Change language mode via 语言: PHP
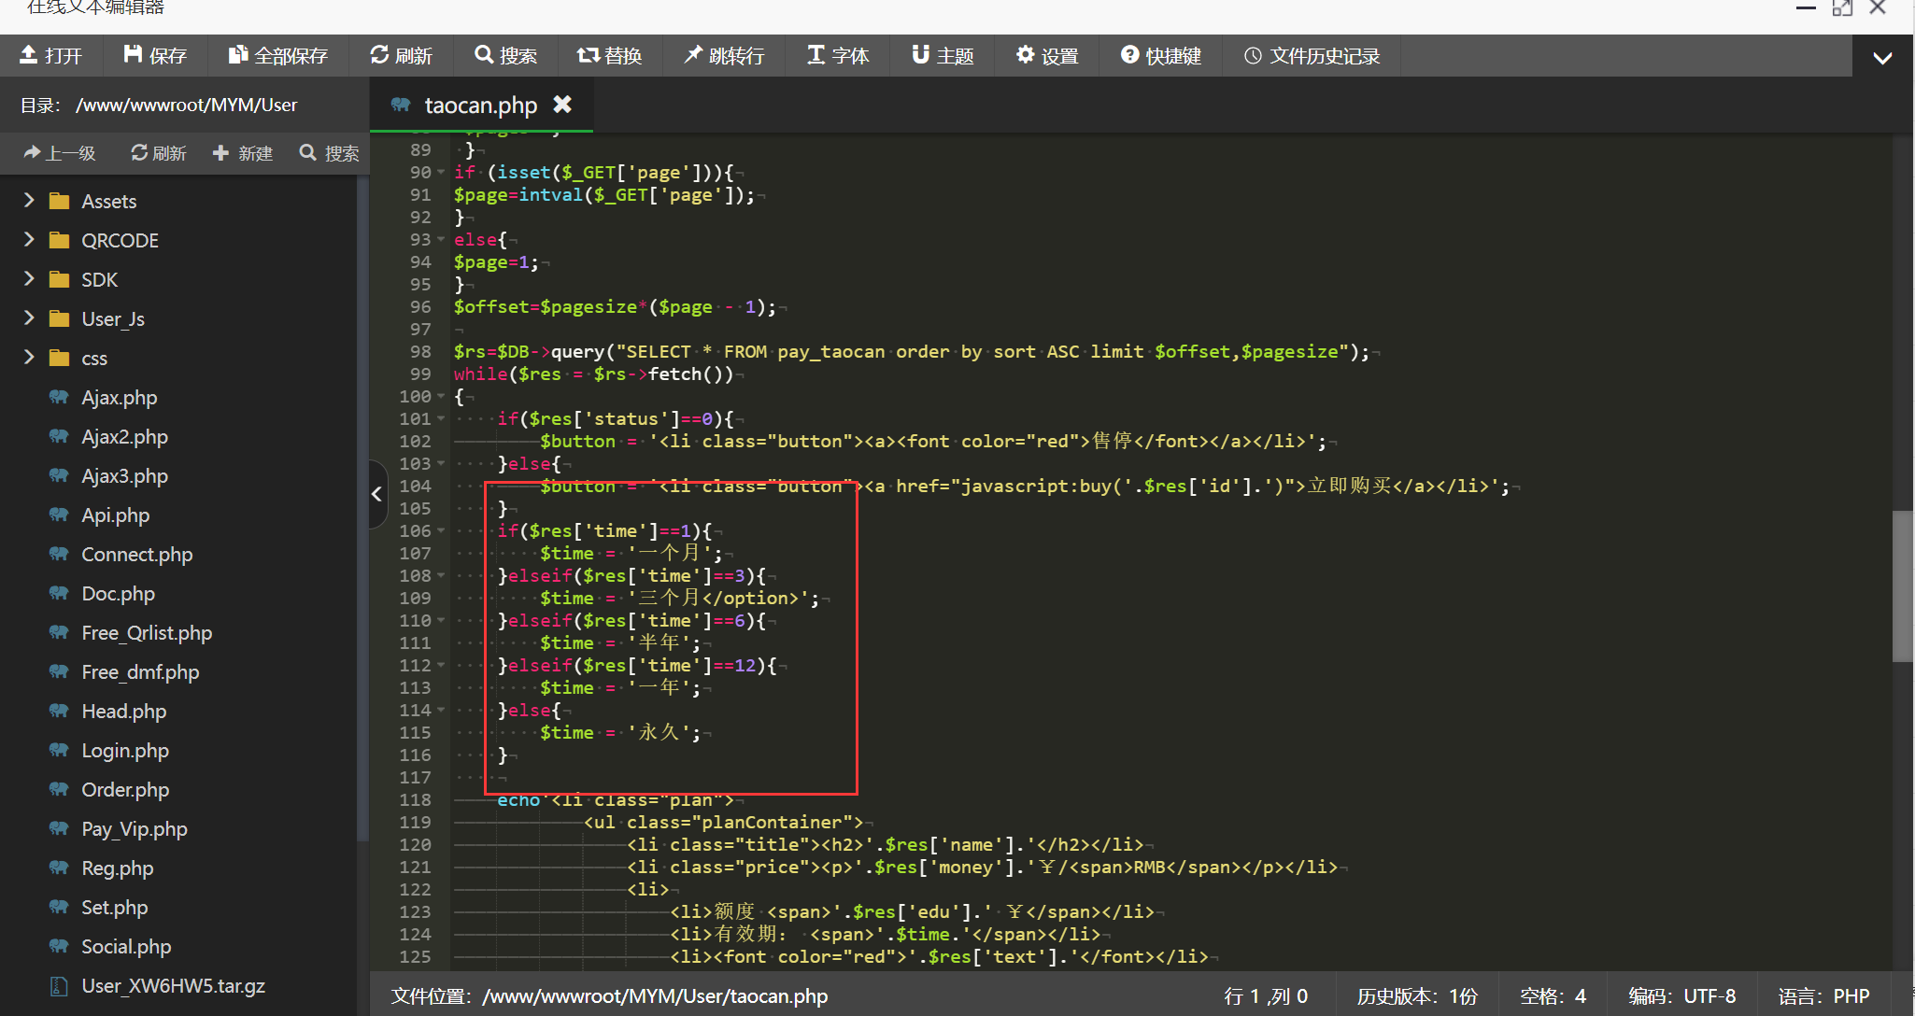1915x1016 pixels. click(x=1823, y=996)
